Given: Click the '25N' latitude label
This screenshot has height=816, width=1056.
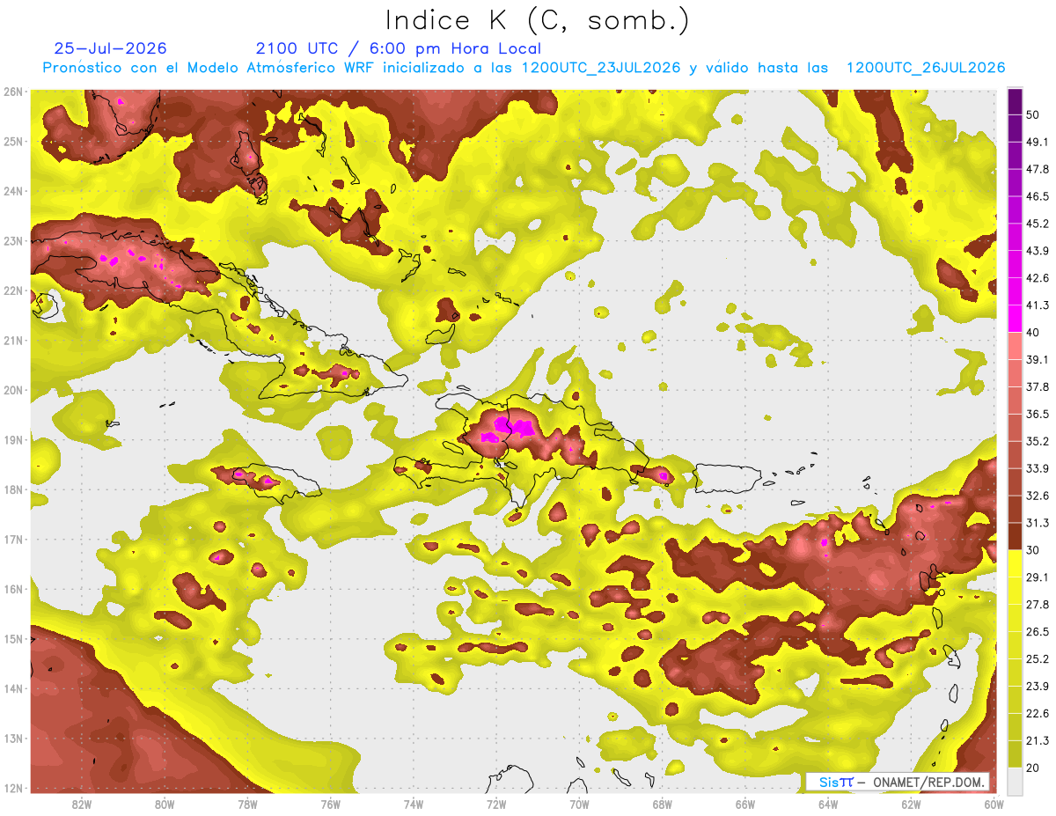Looking at the screenshot, I should coord(13,141).
